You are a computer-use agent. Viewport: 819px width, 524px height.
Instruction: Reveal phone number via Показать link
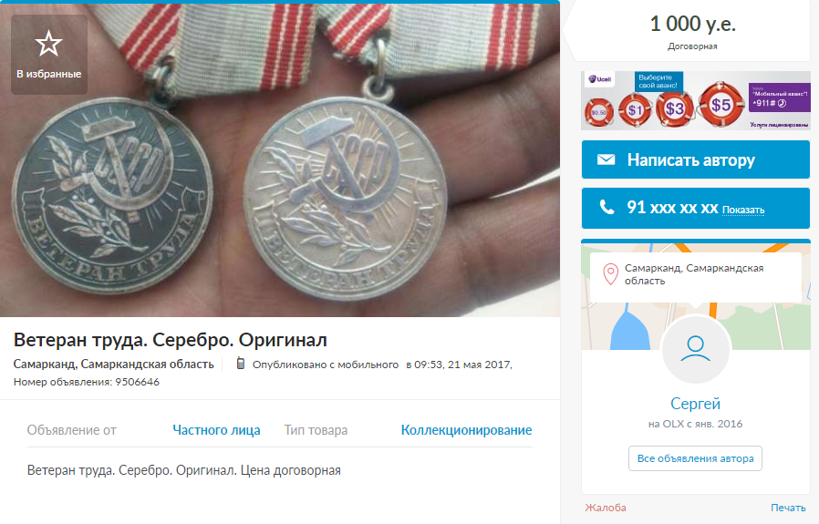pos(743,210)
